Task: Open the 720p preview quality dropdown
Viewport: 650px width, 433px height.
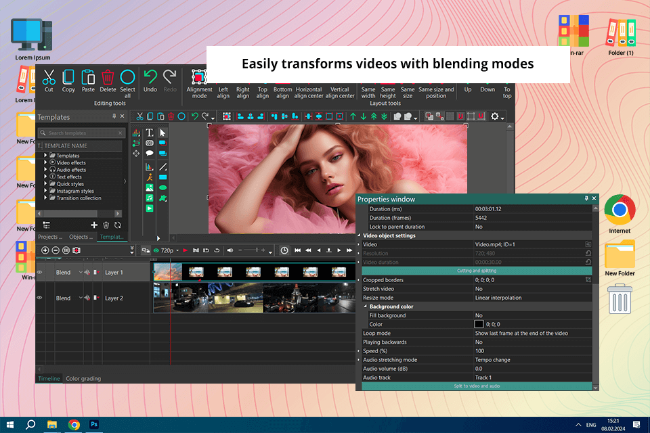Action: 177,250
